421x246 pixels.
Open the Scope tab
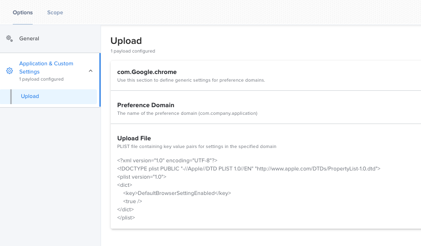55,13
